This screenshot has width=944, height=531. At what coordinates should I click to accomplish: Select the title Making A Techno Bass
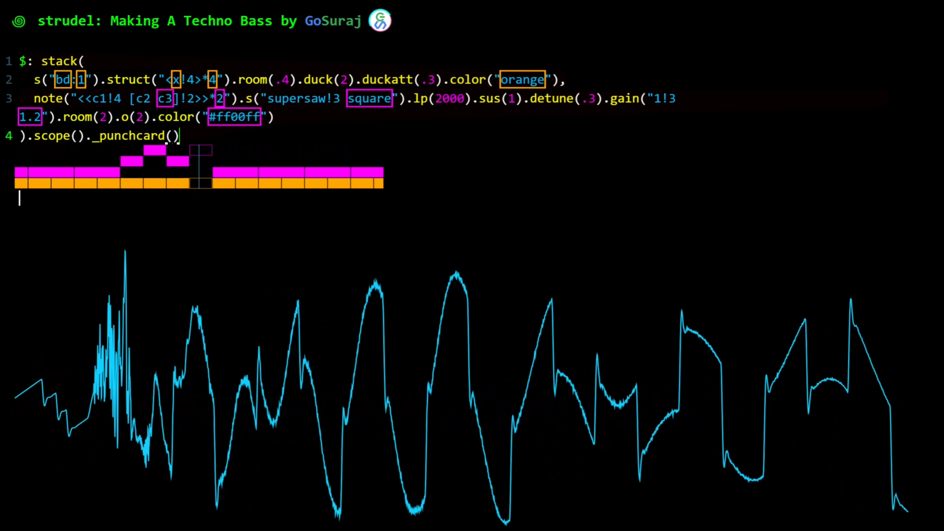192,21
